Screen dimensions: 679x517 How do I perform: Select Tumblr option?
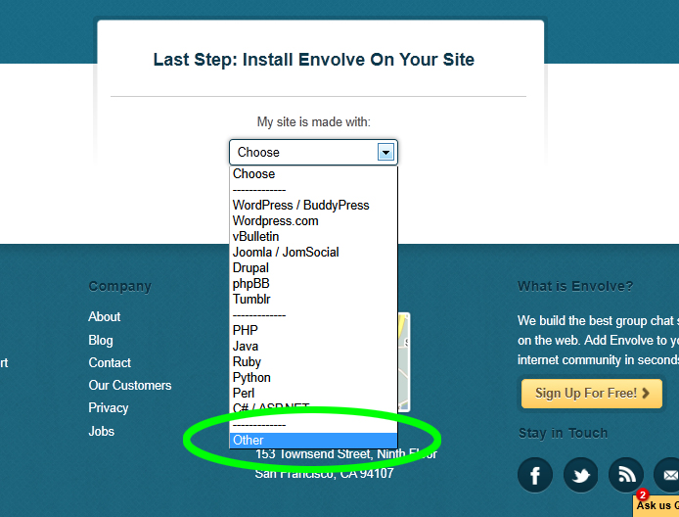[313, 299]
